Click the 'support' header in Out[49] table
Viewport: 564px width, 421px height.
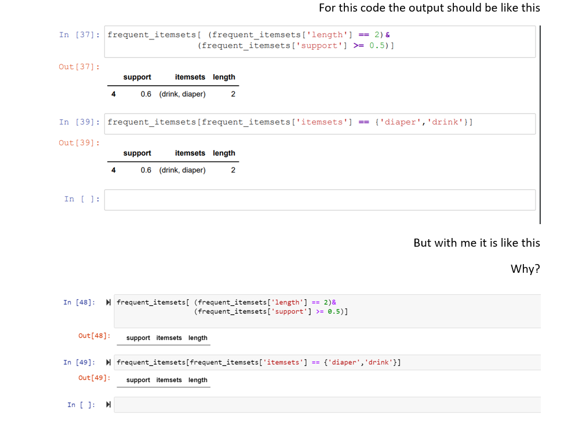point(138,380)
